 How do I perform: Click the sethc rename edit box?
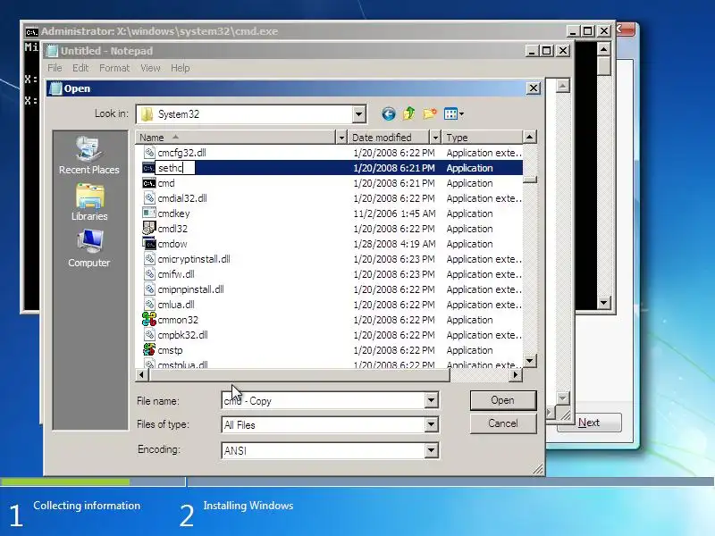click(175, 168)
